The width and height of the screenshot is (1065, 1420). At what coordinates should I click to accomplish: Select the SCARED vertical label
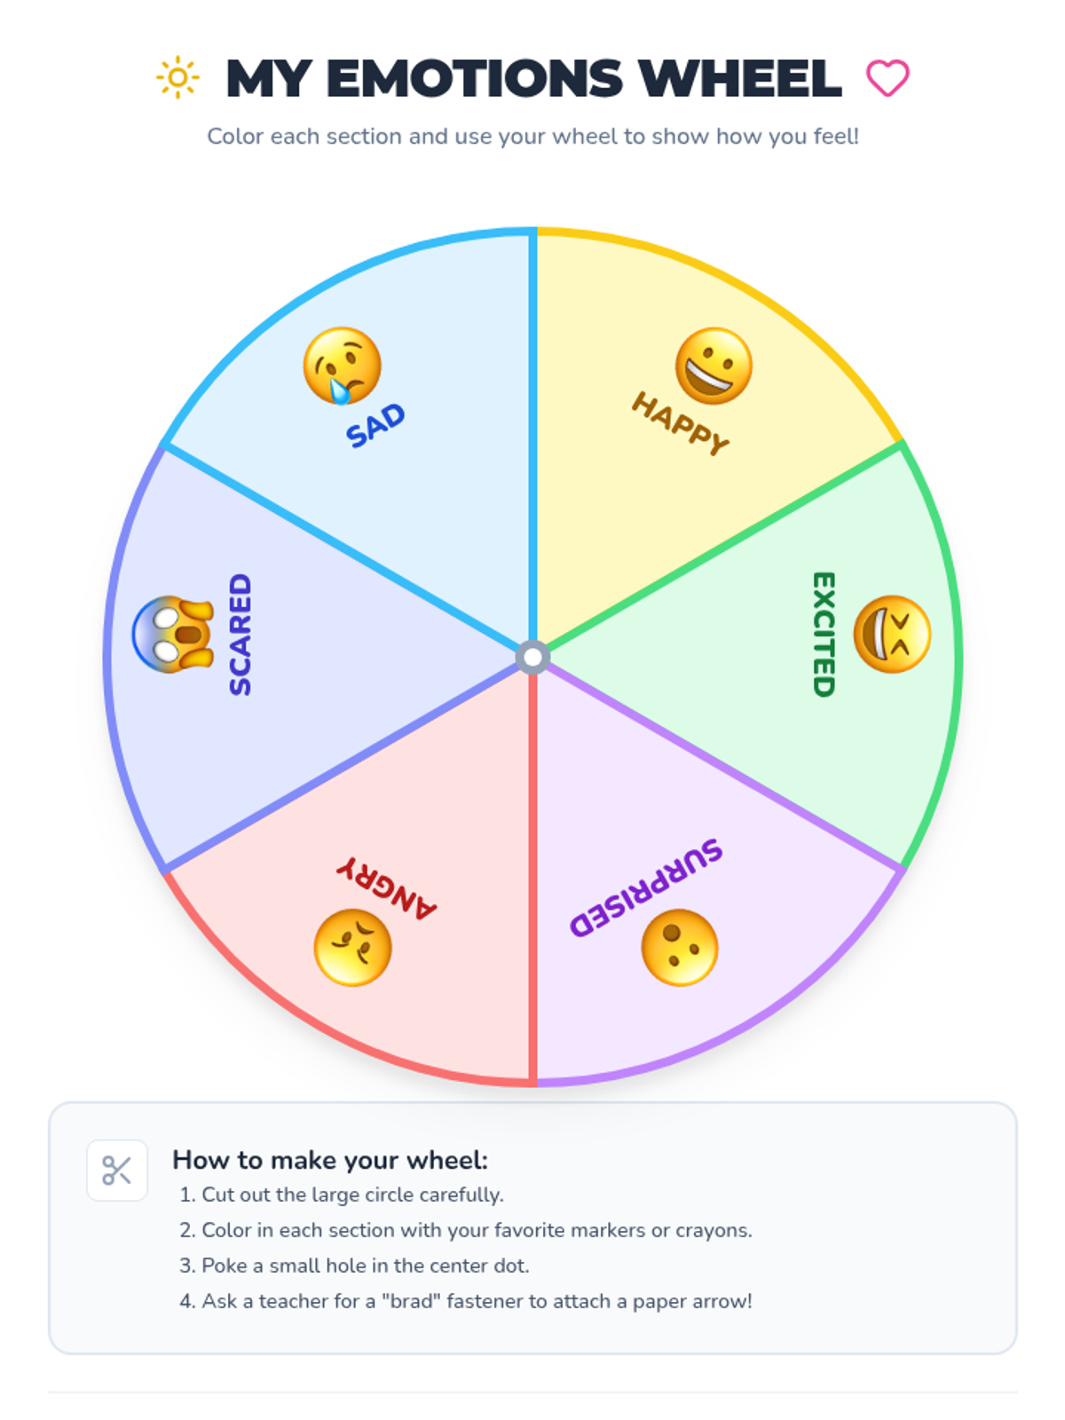coord(241,635)
